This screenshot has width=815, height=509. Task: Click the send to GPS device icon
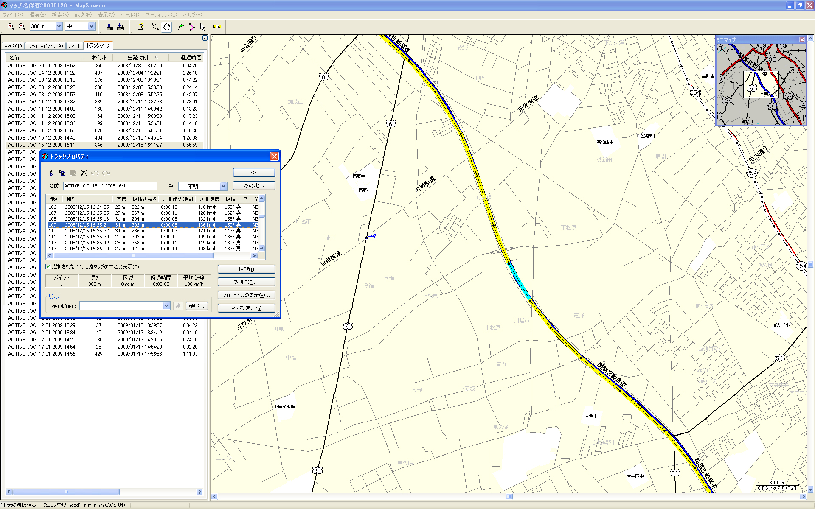pos(110,27)
